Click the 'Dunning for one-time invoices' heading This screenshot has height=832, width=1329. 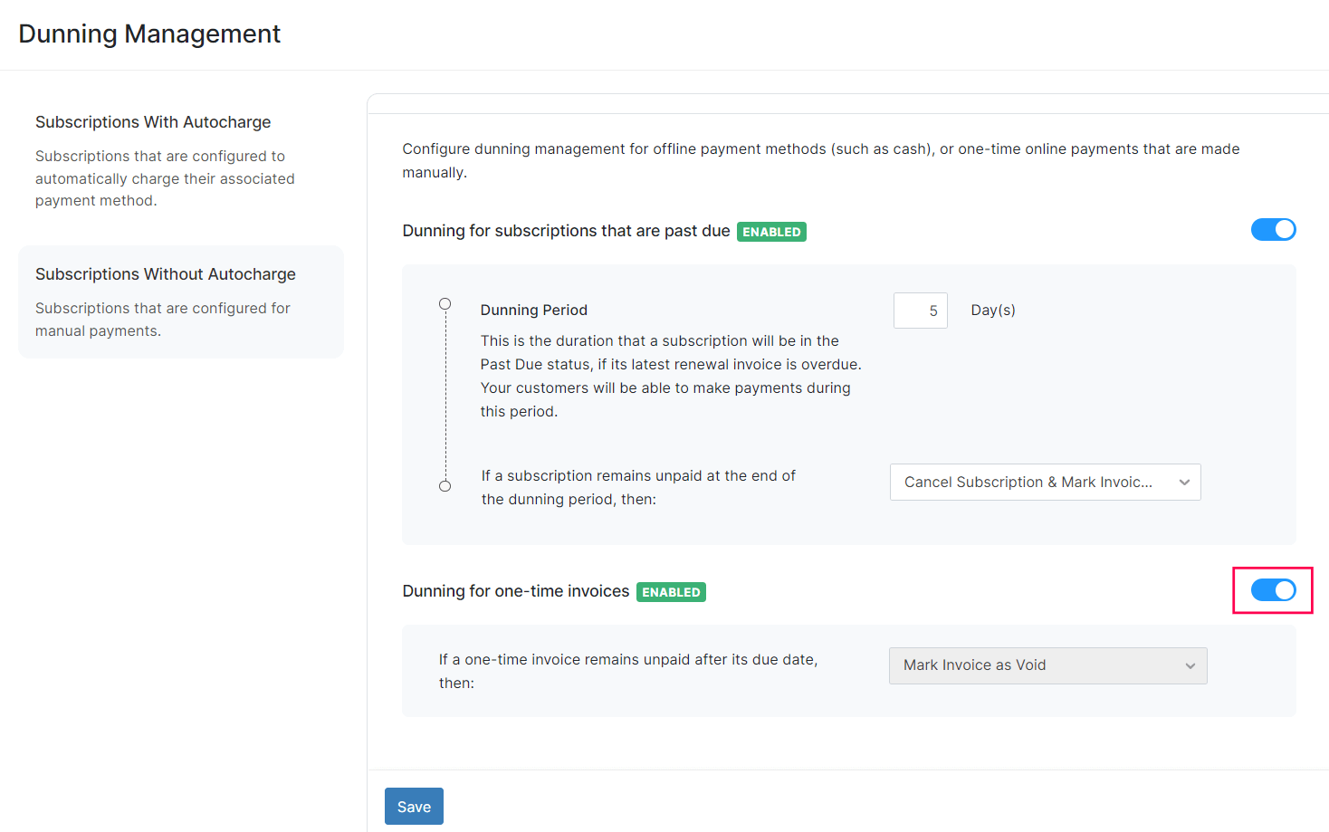point(515,591)
